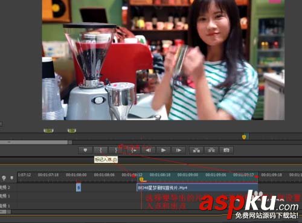
Task: Select the 视频 2 track header
Action: coord(5,187)
